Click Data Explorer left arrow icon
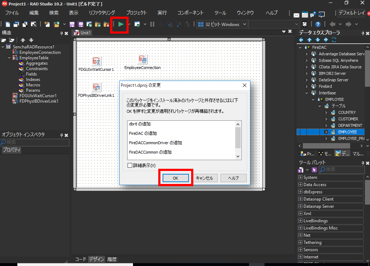Image resolution: width=370 pixels, height=266 pixels. click(301, 40)
